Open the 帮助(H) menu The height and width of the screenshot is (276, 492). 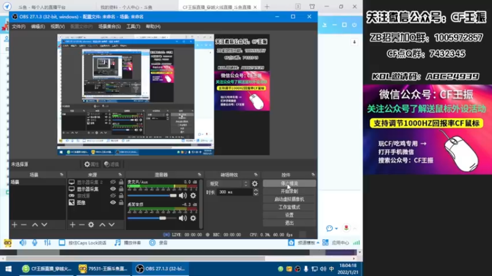click(x=153, y=26)
